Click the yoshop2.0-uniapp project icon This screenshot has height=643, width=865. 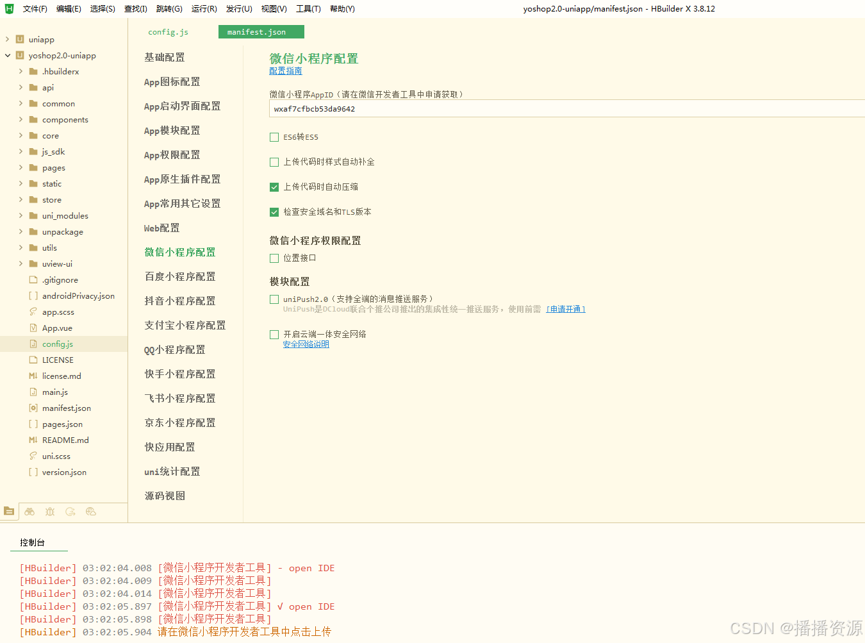pyautogui.click(x=20, y=55)
